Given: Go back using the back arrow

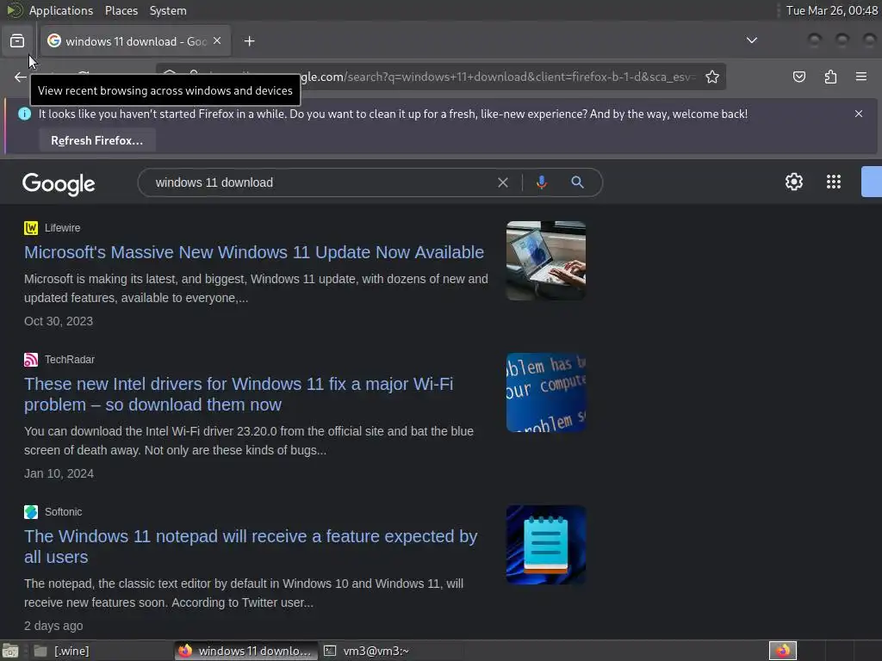Looking at the screenshot, I should [x=21, y=77].
